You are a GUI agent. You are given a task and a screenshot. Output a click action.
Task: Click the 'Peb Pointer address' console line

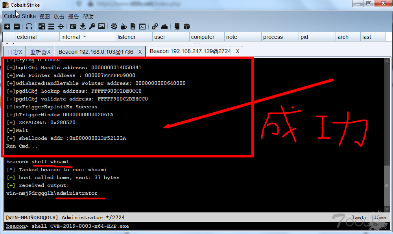[x=71, y=75]
